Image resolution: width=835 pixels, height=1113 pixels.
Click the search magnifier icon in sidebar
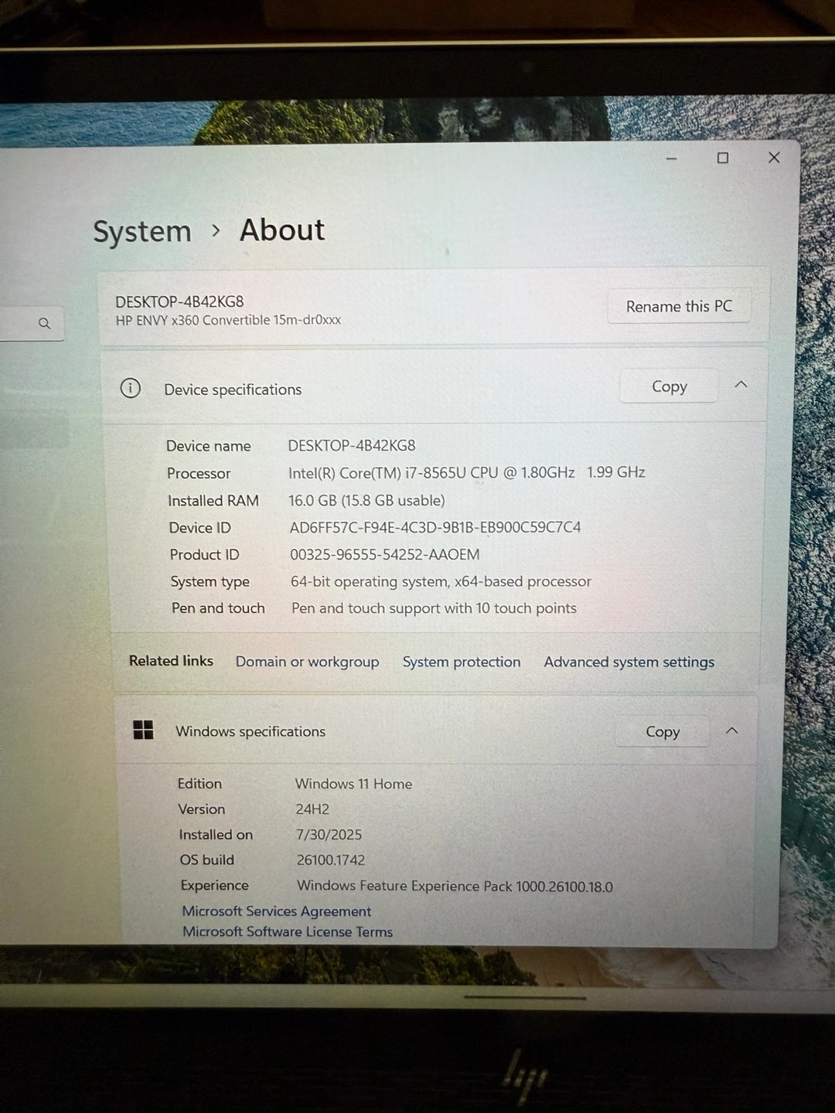click(45, 323)
